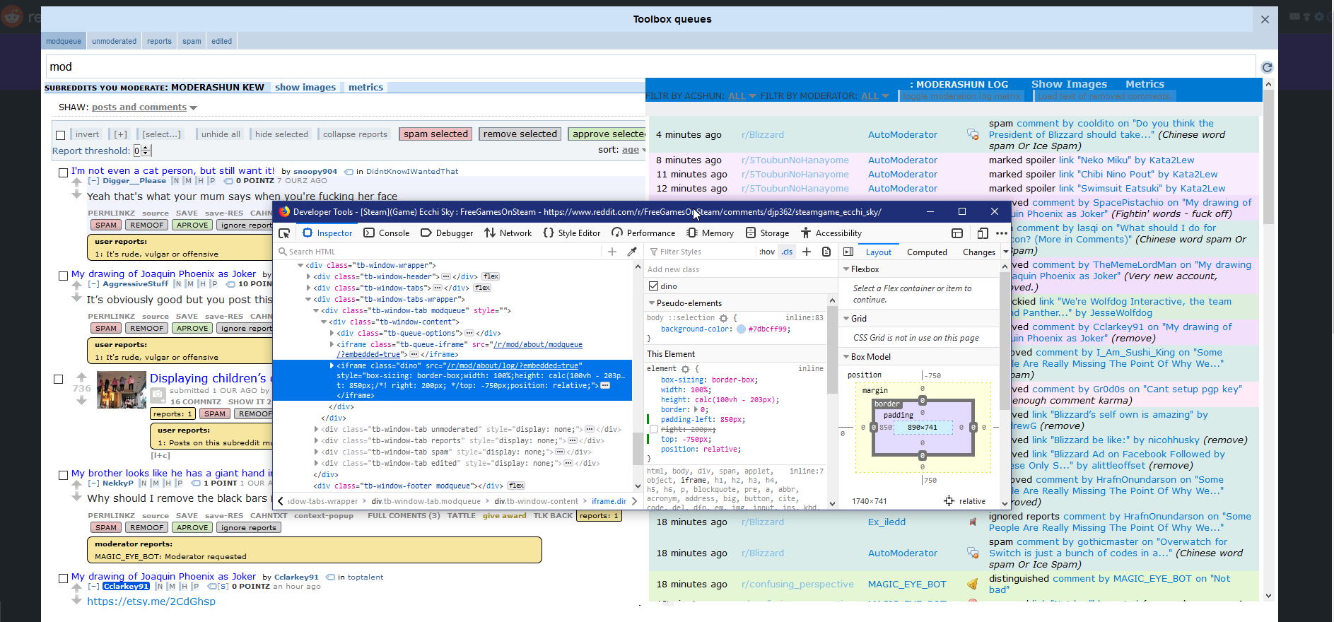Open the unmoderated queue tab
Image resolution: width=1334 pixels, height=622 pixels.
(114, 41)
